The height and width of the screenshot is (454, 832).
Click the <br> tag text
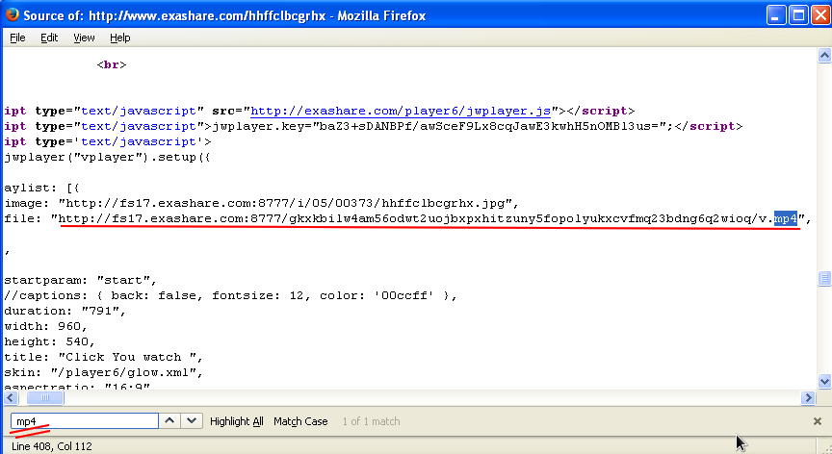(x=112, y=64)
